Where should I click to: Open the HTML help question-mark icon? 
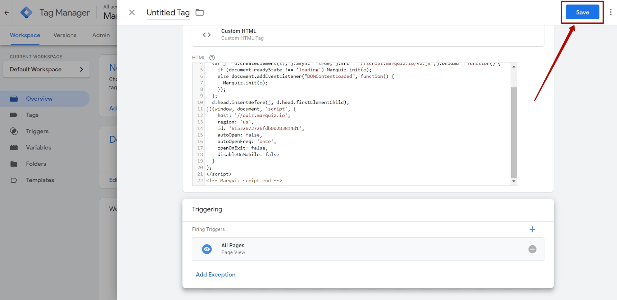212,58
